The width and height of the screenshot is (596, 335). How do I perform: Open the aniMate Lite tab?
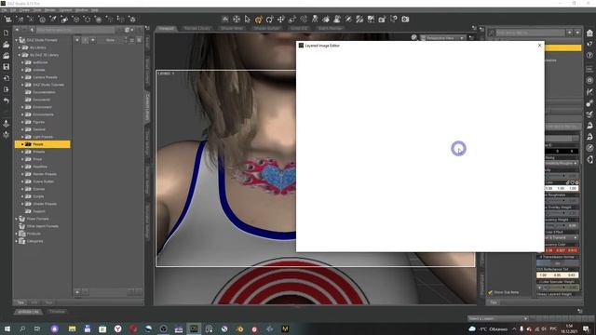tap(29, 312)
